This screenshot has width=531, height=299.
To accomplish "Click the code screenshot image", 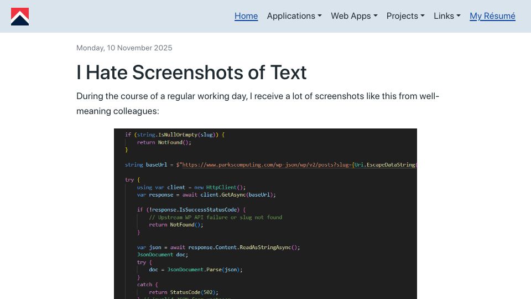I will tap(265, 214).
